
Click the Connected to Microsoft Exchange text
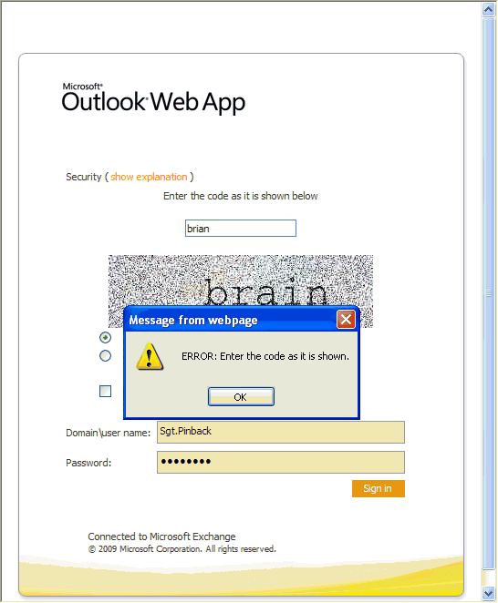161,537
